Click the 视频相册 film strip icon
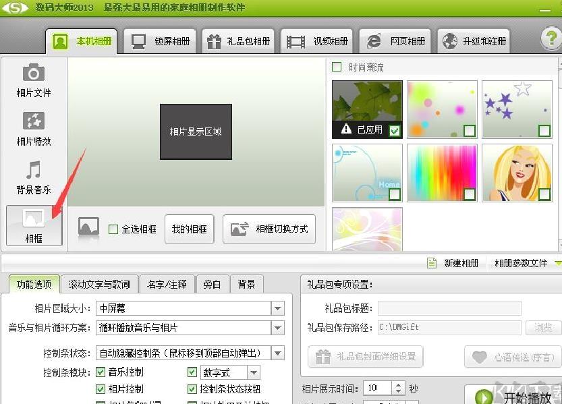 (296, 42)
